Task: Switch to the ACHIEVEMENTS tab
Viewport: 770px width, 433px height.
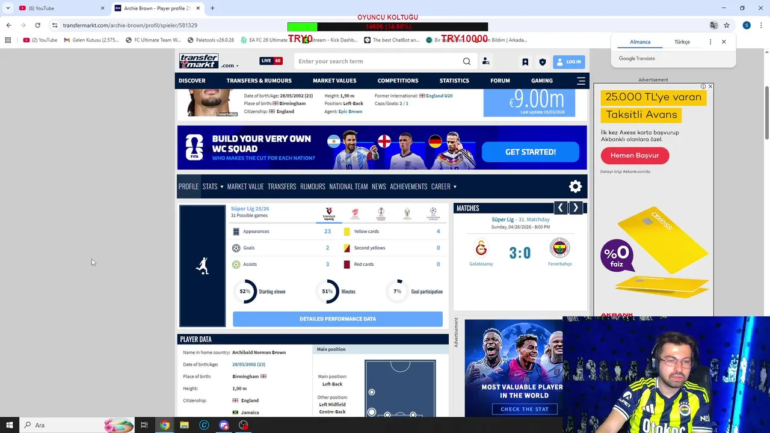Action: pos(408,186)
